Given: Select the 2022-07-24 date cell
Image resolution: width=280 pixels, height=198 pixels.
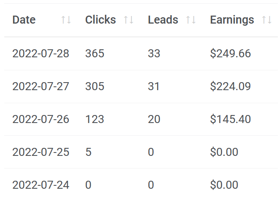Looking at the screenshot, I should point(41,185).
